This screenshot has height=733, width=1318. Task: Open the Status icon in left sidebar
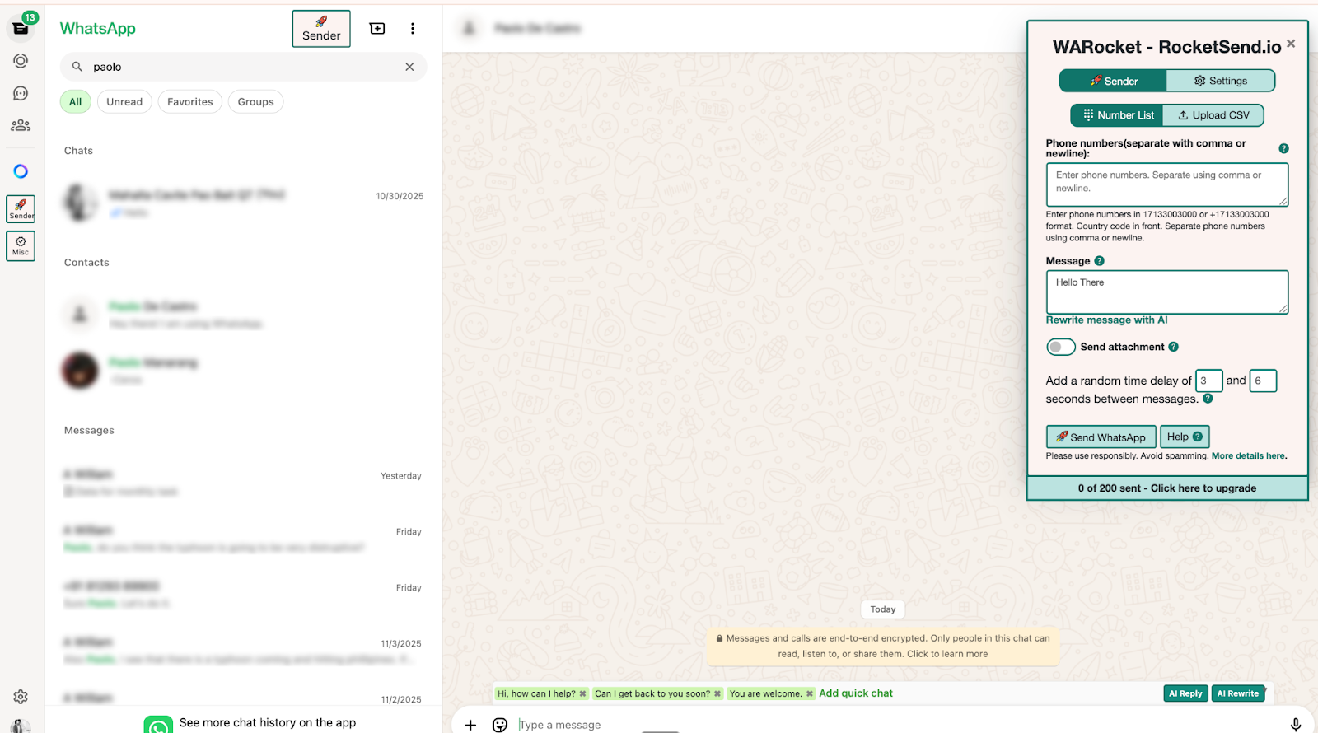coord(21,61)
